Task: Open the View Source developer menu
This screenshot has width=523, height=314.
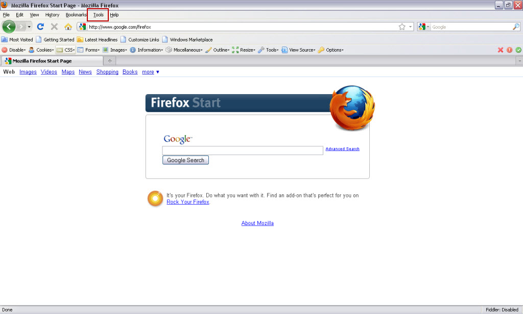Action: [x=298, y=50]
